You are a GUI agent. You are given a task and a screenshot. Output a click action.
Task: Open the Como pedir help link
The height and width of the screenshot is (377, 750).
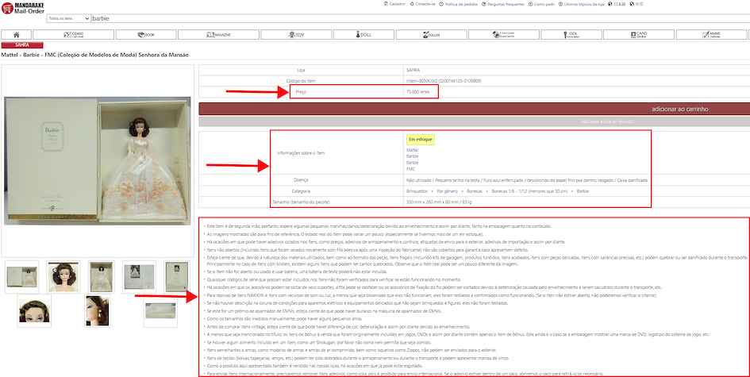pos(541,4)
